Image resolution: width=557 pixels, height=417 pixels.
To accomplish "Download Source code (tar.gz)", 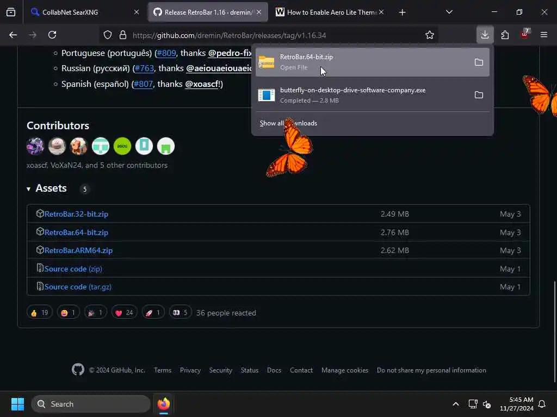I will pyautogui.click(x=78, y=287).
